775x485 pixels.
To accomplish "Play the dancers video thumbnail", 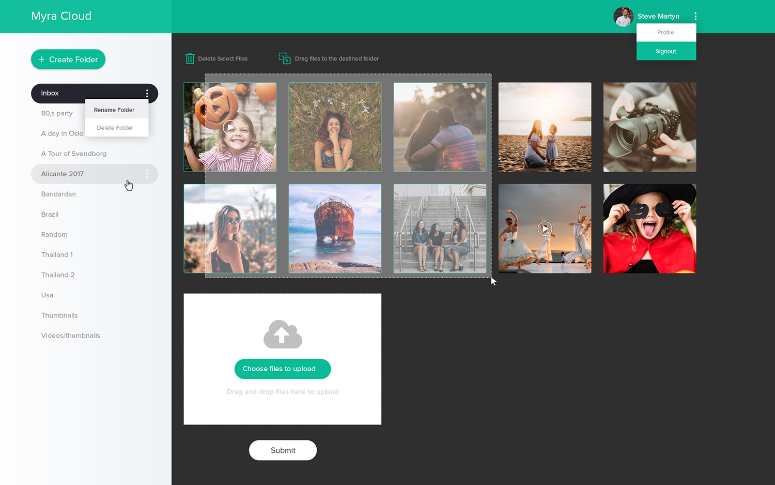I will (x=545, y=228).
